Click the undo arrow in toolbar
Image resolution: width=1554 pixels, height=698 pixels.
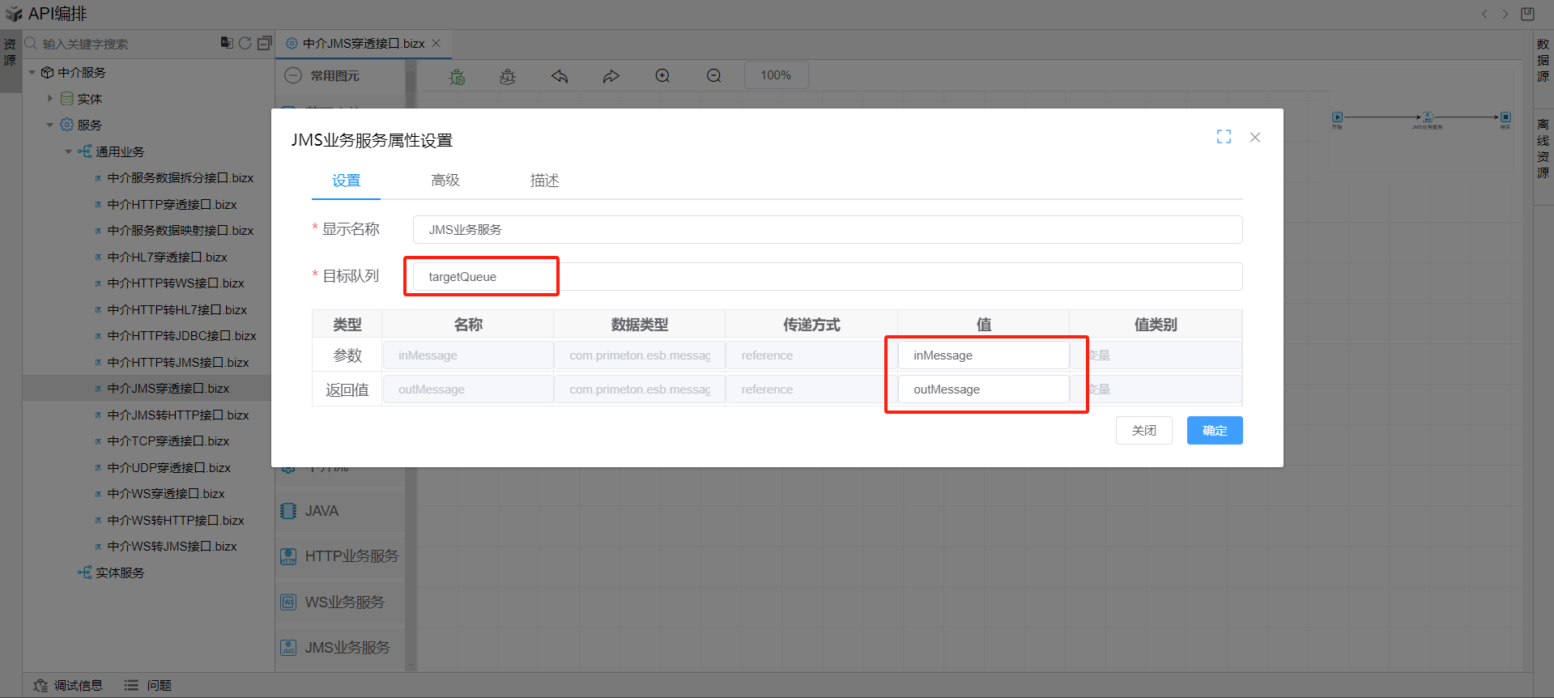pos(560,76)
